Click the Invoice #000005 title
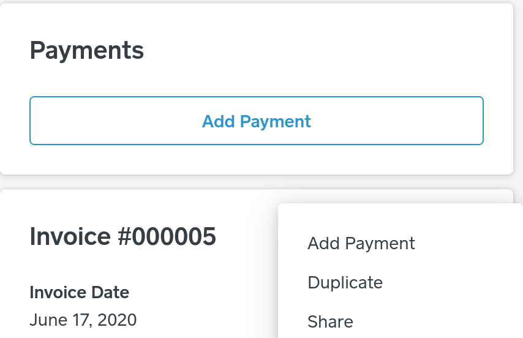The width and height of the screenshot is (523, 338). (x=122, y=236)
